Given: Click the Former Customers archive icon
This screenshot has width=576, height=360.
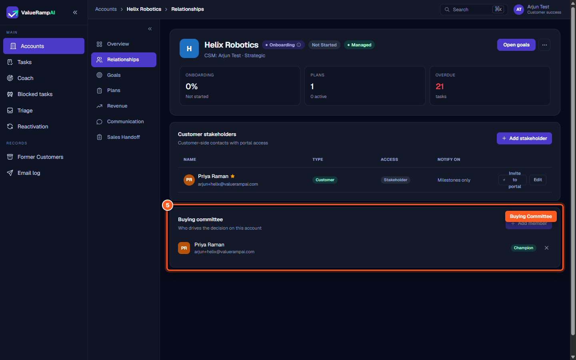Looking at the screenshot, I should click(x=10, y=157).
